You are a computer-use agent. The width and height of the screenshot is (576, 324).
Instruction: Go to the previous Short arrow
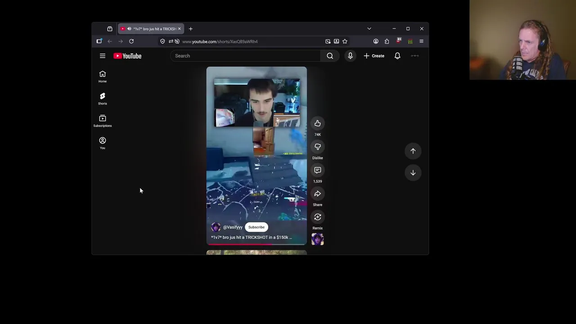click(x=413, y=151)
